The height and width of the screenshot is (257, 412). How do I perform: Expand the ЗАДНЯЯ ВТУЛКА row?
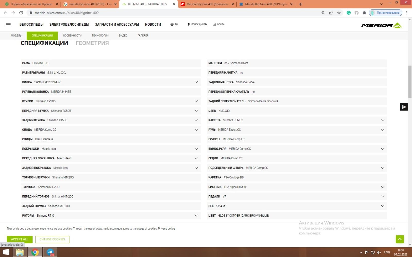coord(111,120)
